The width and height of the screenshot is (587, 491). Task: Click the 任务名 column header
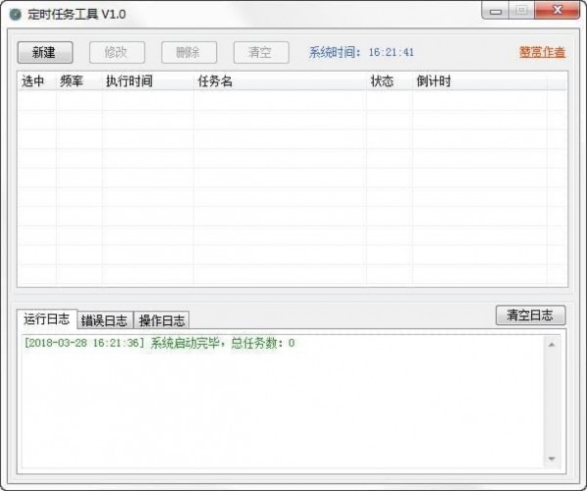point(280,81)
